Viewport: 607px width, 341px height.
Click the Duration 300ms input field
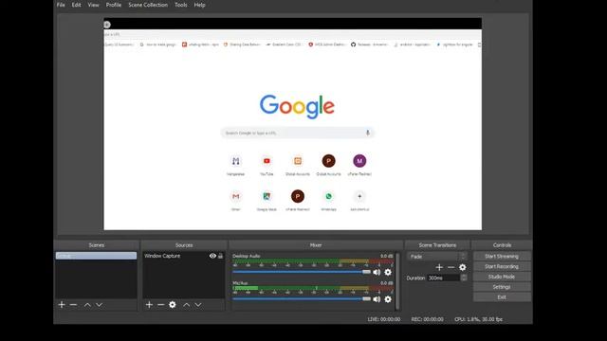[444, 278]
